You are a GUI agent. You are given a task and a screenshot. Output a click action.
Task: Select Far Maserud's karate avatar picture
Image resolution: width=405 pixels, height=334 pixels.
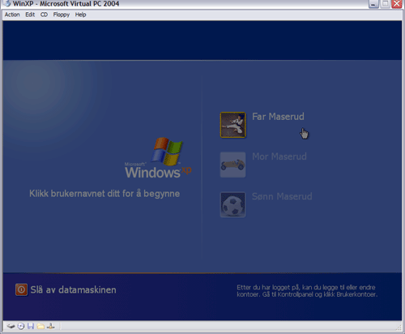click(x=232, y=125)
